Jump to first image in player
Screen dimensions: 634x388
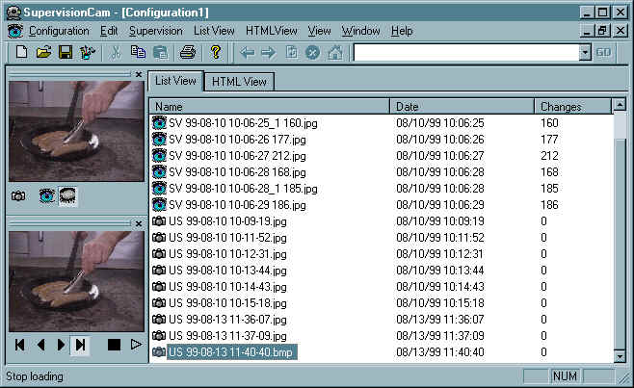coord(20,345)
